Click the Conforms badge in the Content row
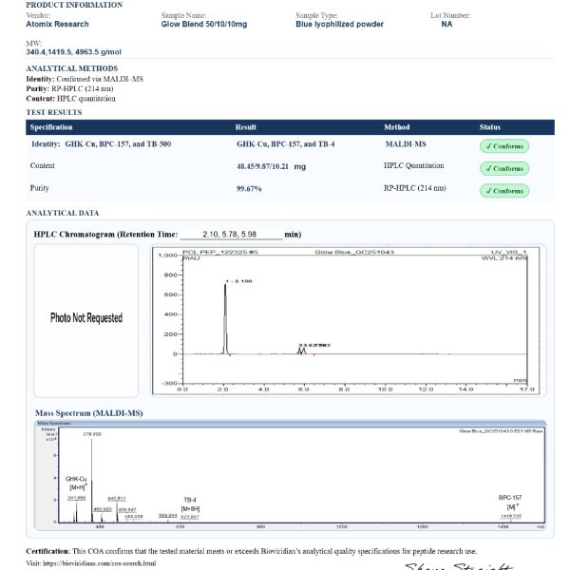570x570 pixels. click(503, 168)
